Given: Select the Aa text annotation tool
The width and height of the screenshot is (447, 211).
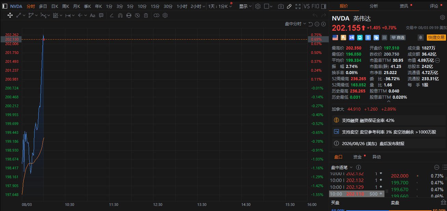Looking at the screenshot, I should point(93,15).
